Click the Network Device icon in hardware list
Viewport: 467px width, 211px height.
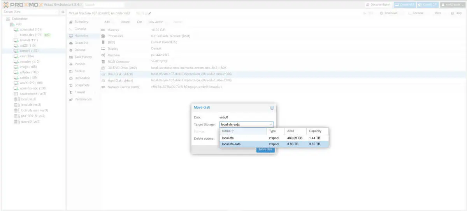click(x=103, y=87)
